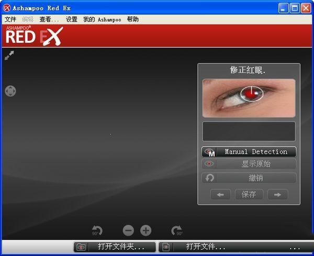
Task: Click the 显示原始 show original button
Action: pos(249,164)
